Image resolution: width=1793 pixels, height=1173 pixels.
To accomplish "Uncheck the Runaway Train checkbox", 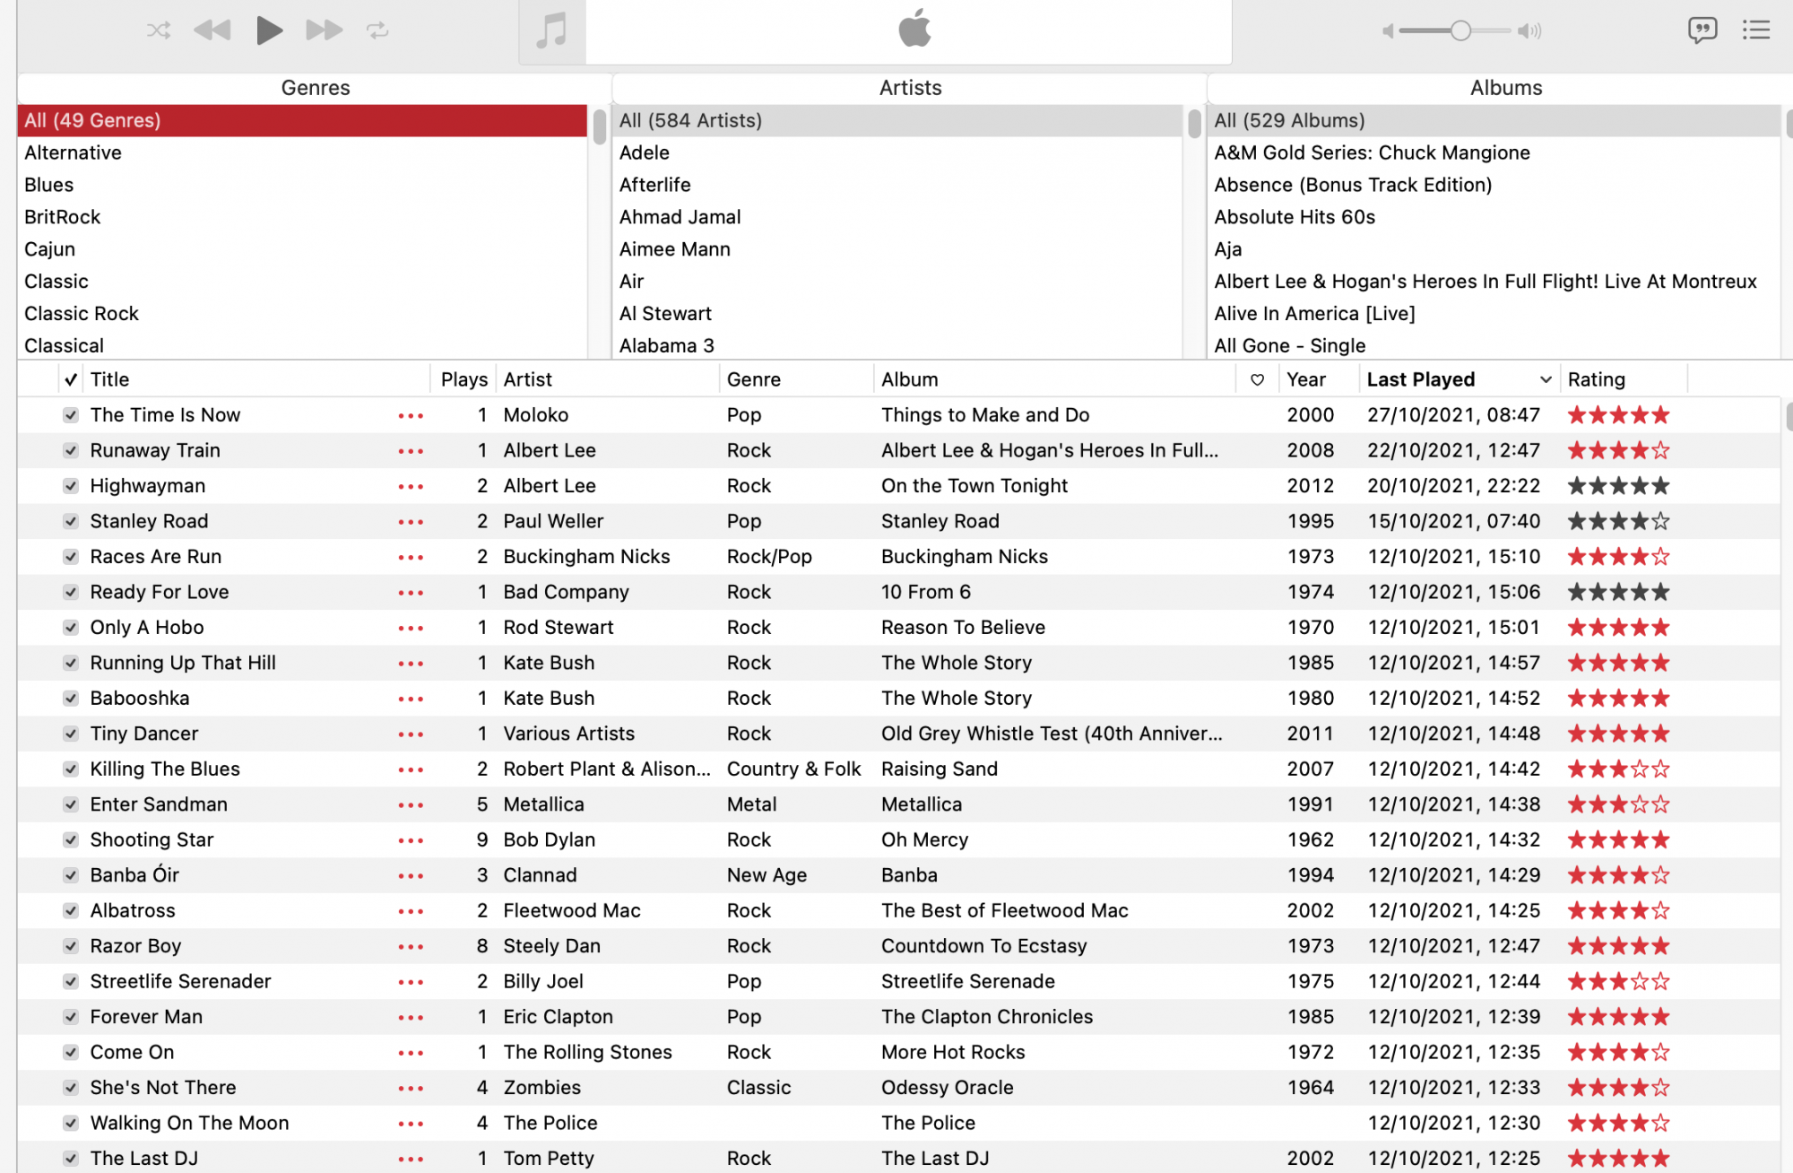I will 71,450.
